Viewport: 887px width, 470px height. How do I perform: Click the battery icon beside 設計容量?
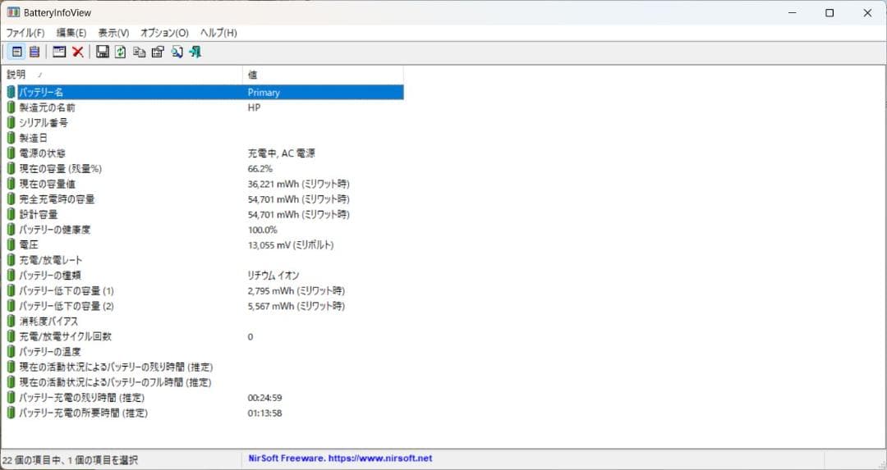click(x=11, y=214)
